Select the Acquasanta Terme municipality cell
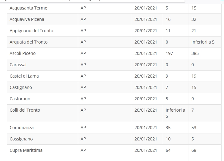The width and height of the screenshot is (224, 161). [x=42, y=8]
